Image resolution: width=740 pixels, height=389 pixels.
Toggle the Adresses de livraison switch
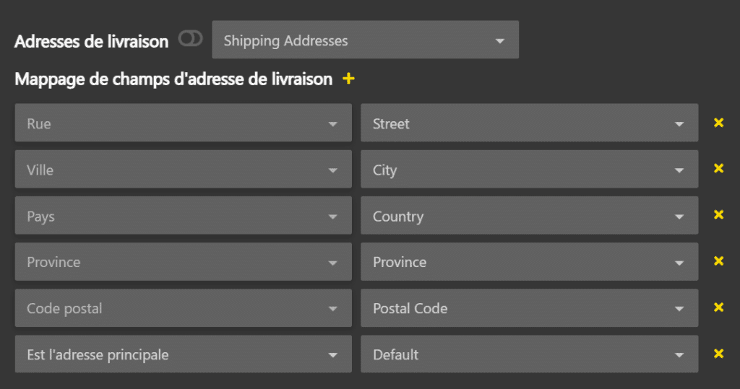(191, 40)
